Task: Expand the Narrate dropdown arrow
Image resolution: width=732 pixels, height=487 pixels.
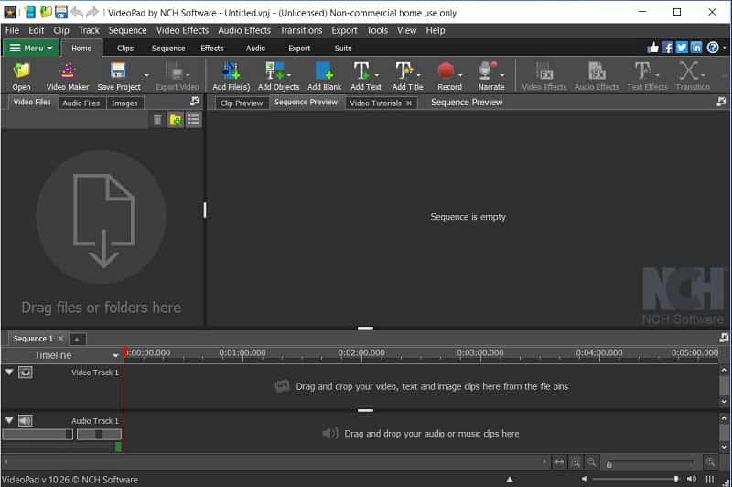Action: (501, 75)
